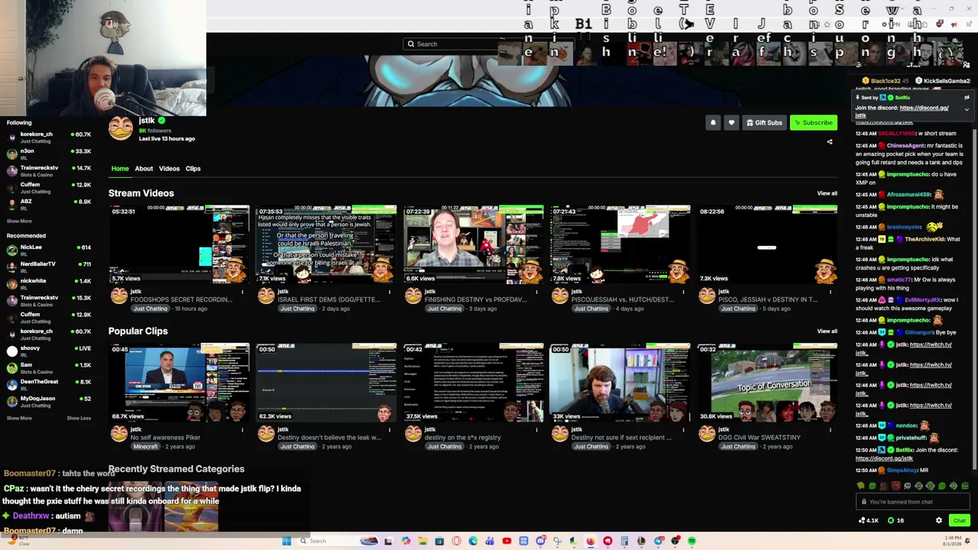
Task: Collapse Recommended list with Show Less
Action: pos(79,418)
